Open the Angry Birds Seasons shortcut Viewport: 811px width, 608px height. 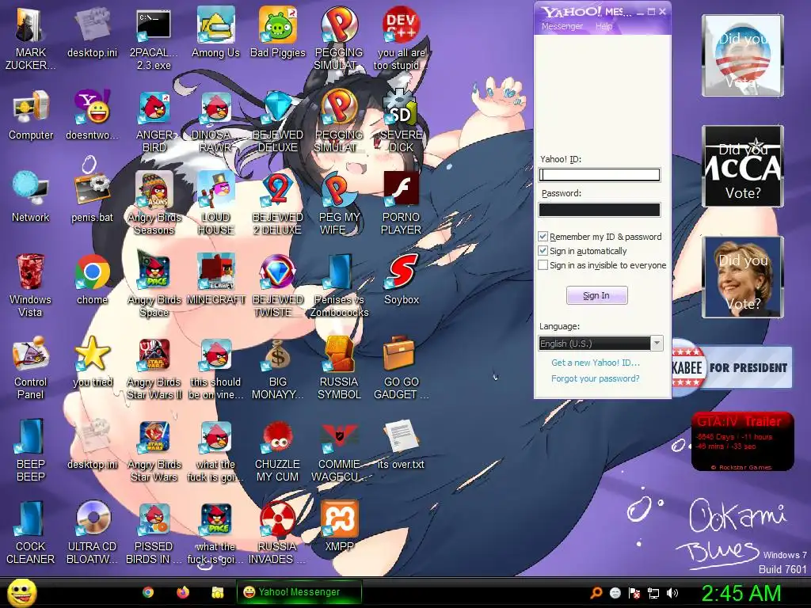154,203
